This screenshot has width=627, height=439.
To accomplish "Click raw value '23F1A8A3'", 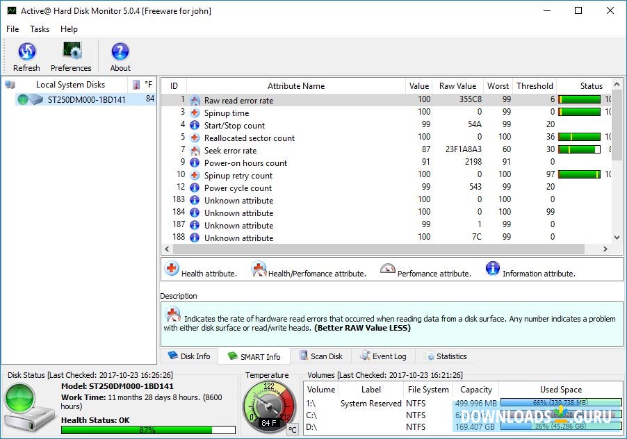I will coord(464,149).
